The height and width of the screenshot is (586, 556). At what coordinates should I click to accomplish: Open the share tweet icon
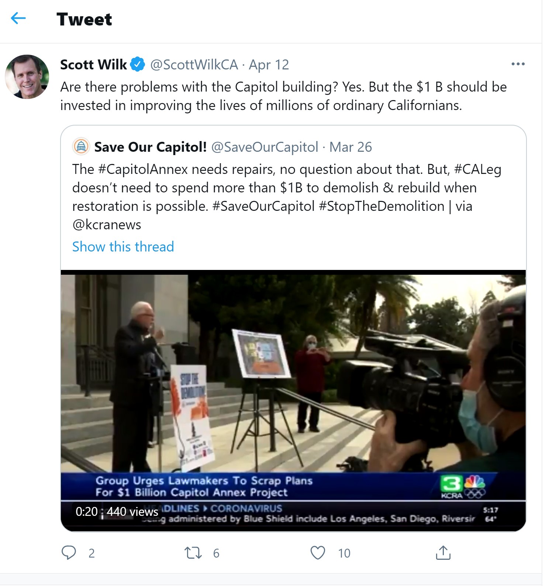pyautogui.click(x=443, y=553)
